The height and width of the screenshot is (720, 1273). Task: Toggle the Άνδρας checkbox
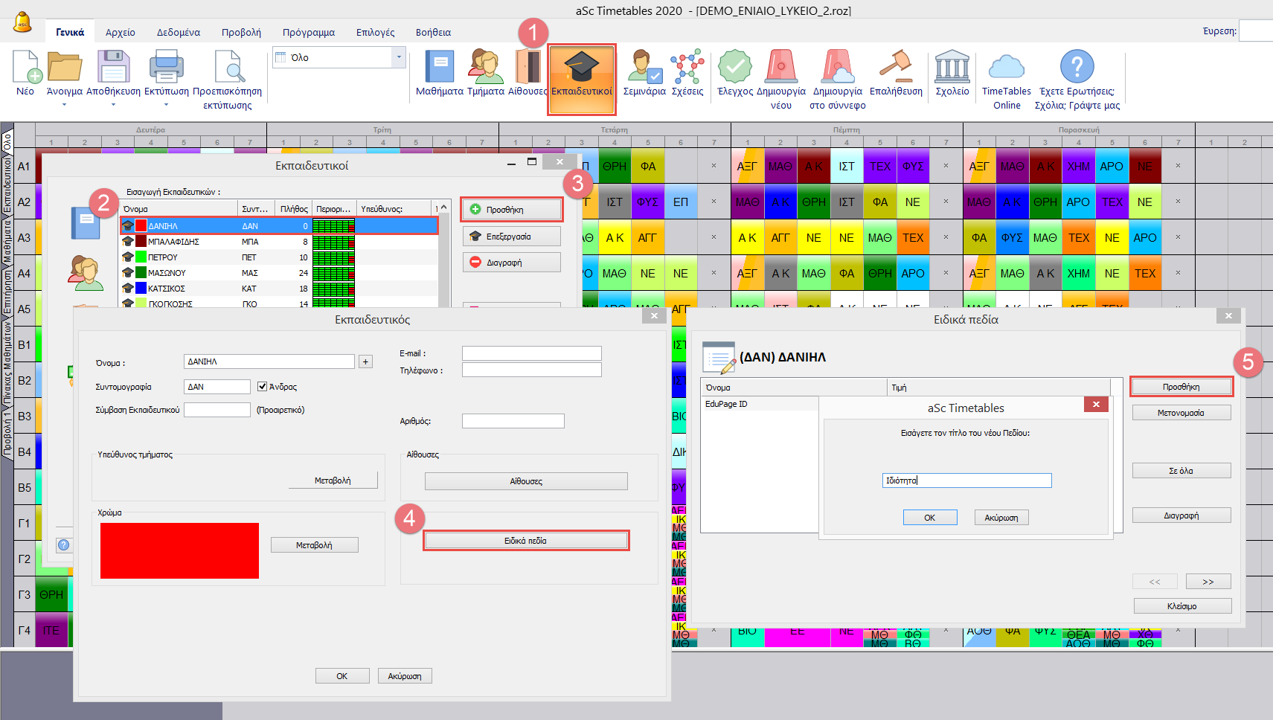point(263,387)
